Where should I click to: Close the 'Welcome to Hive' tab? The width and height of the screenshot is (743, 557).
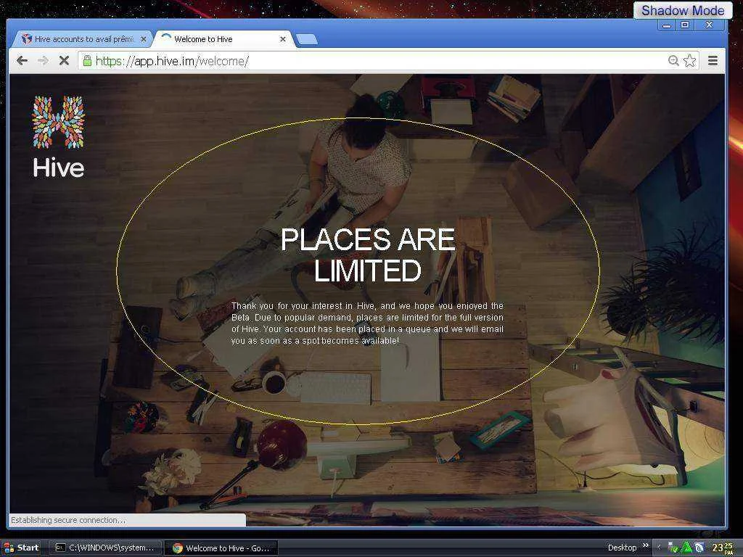(283, 39)
